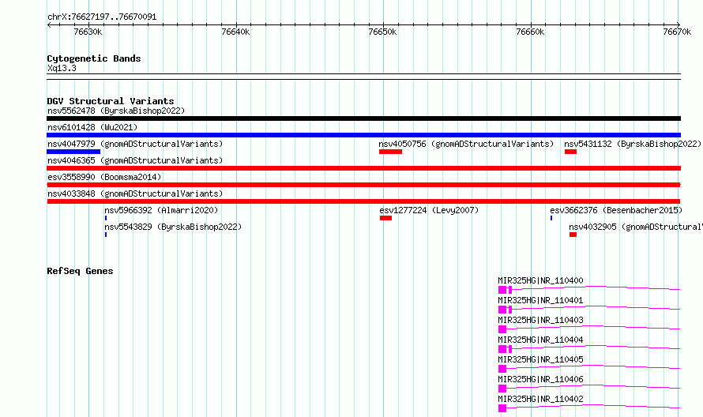
Task: Open nsv5543829 (ByrskaBishop2022) label
Action: [173, 227]
